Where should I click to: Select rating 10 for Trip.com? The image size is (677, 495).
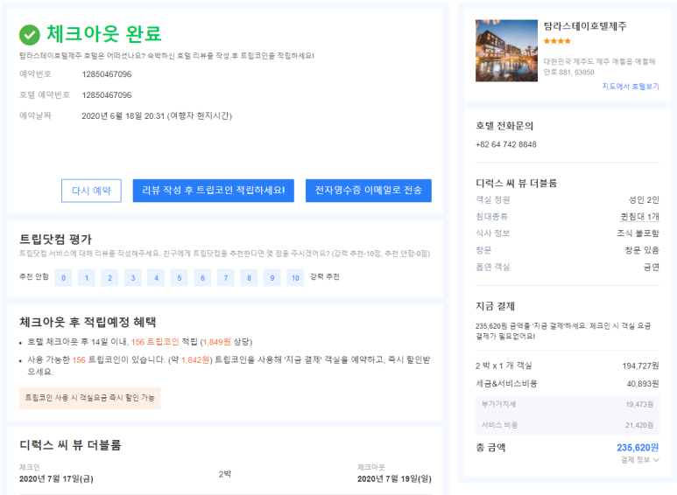295,278
